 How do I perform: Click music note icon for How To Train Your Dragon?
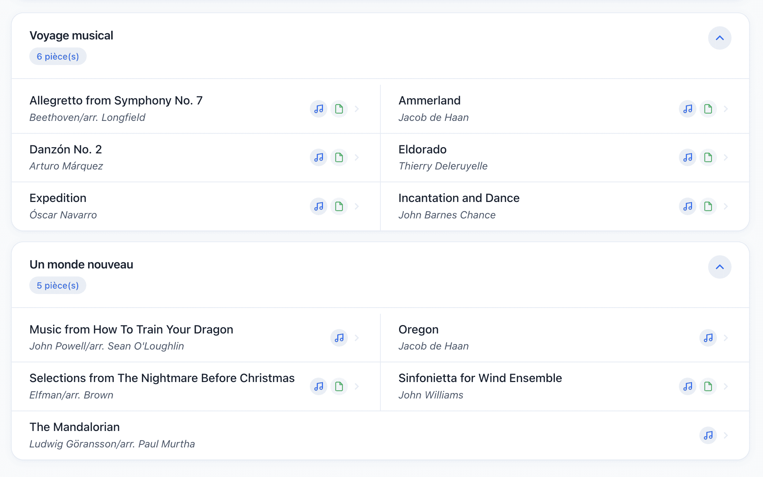[x=339, y=338]
